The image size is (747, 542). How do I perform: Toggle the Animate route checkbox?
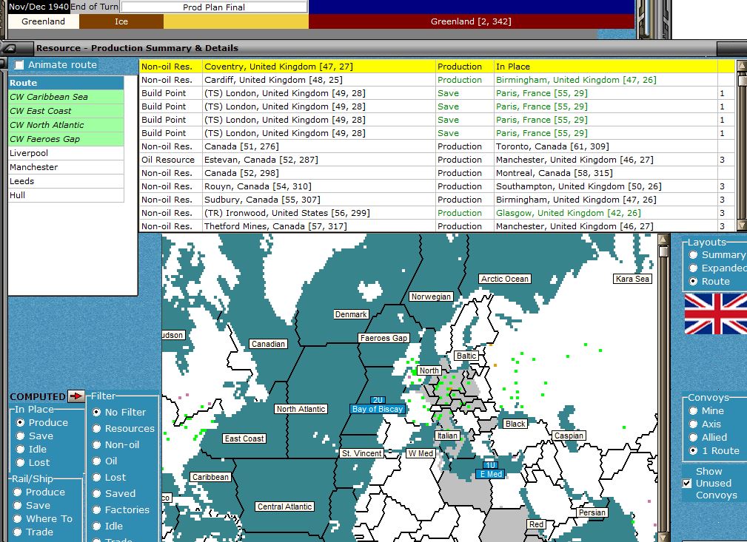pos(19,65)
